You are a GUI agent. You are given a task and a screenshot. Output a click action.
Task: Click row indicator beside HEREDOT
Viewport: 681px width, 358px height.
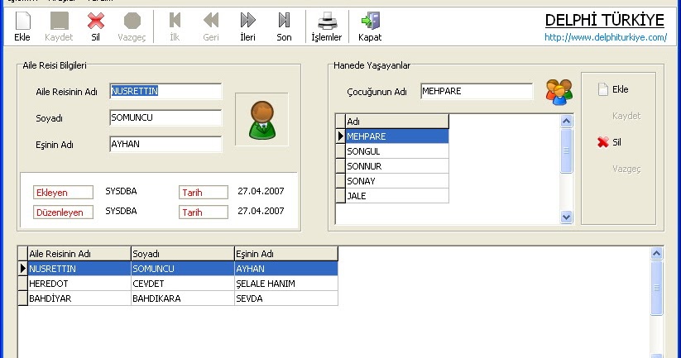point(22,284)
